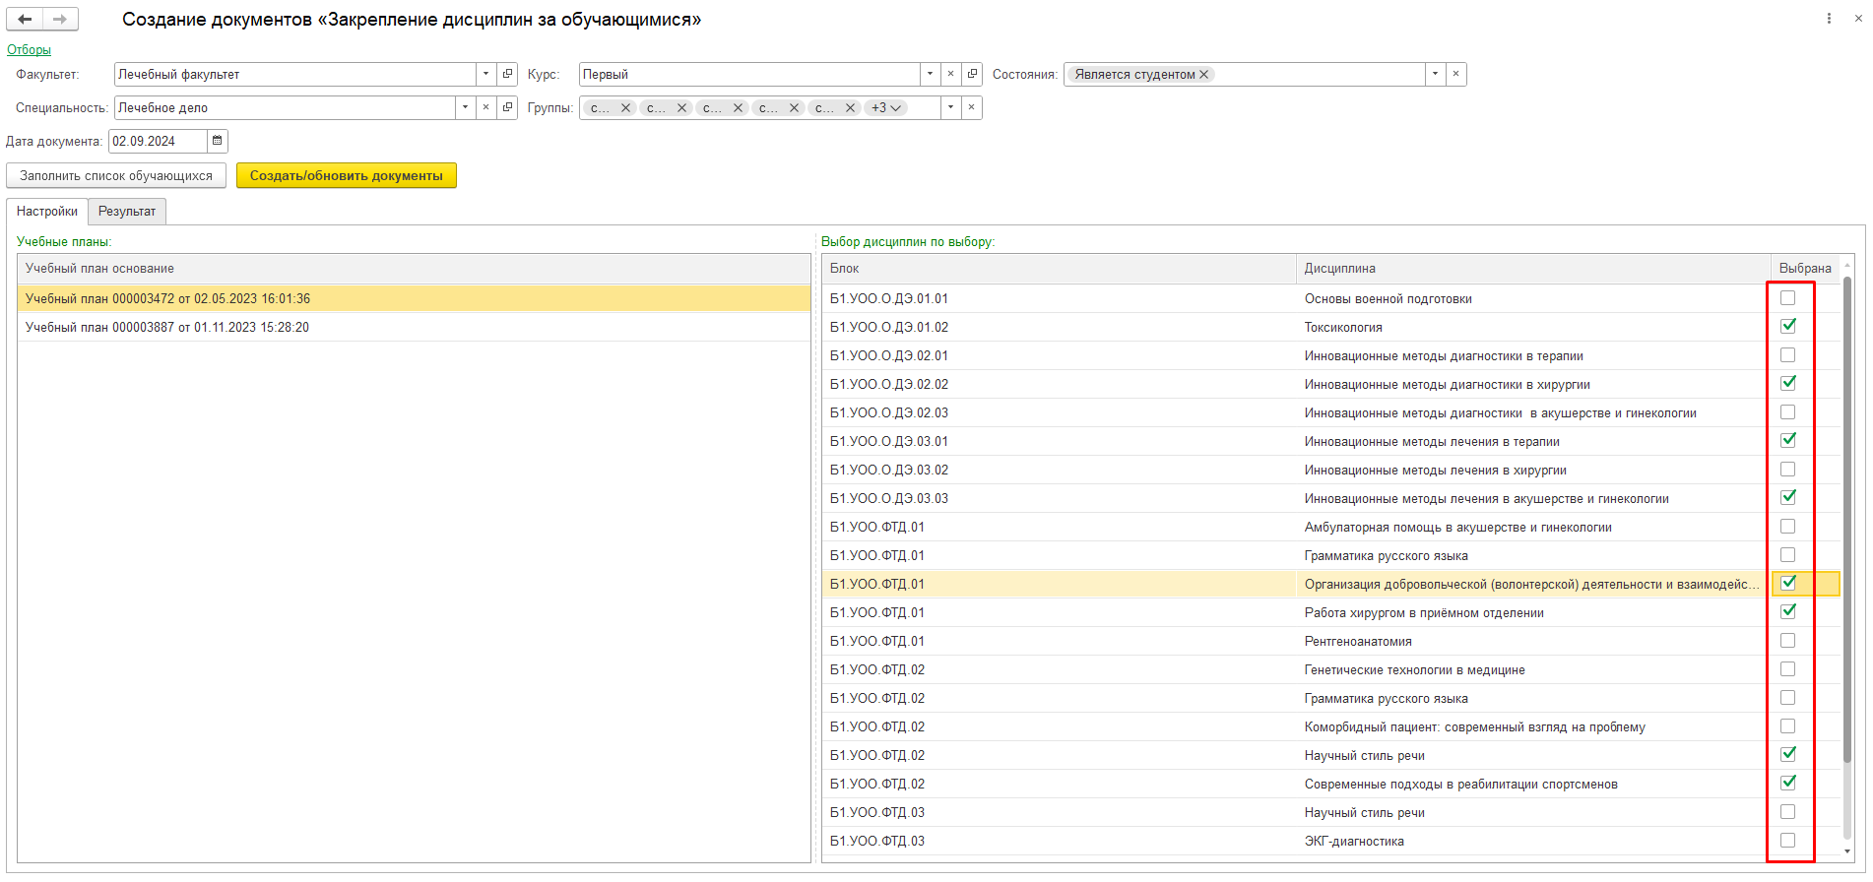Open the Отборы link
This screenshot has width=1873, height=882.
click(x=29, y=49)
